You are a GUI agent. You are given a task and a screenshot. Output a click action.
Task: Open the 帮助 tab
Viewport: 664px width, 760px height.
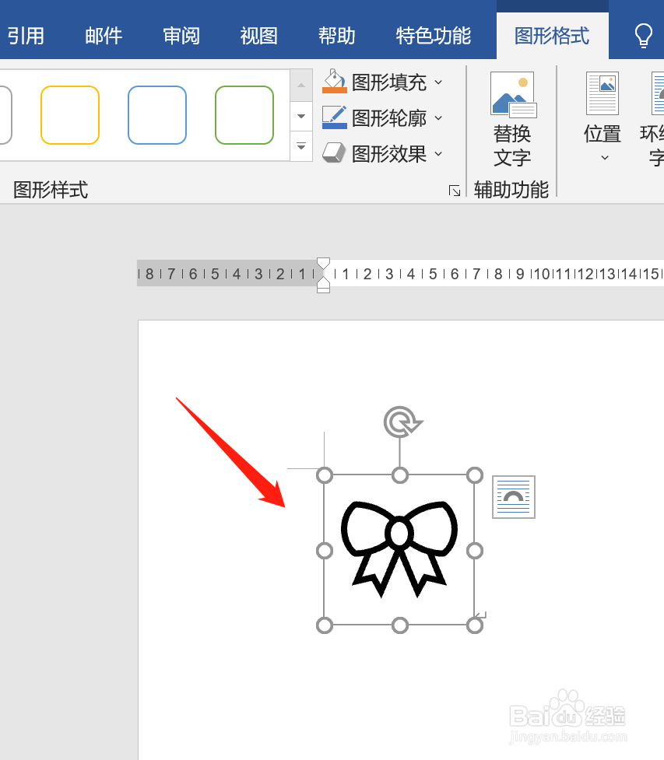[x=336, y=36]
